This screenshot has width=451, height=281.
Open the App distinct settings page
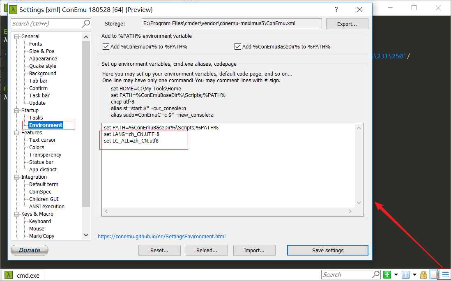[43, 170]
